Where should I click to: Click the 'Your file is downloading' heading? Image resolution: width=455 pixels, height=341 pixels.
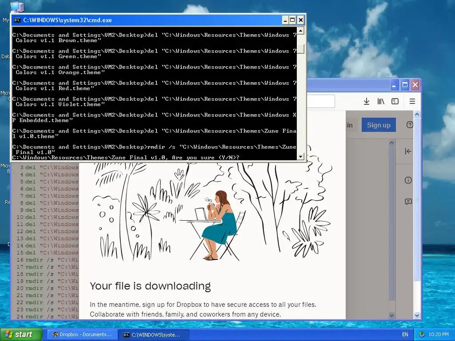coord(150,286)
